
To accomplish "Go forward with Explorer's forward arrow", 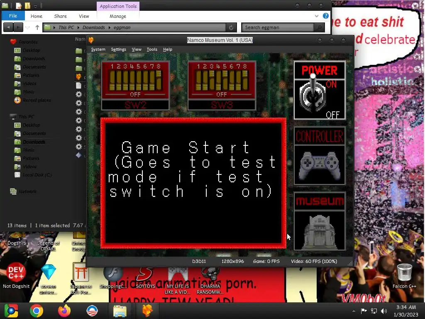I will point(18,27).
